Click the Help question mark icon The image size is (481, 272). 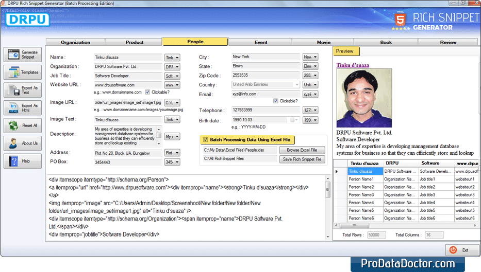click(x=13, y=161)
